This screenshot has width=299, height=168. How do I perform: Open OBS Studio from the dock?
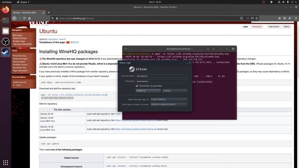(x=6, y=42)
